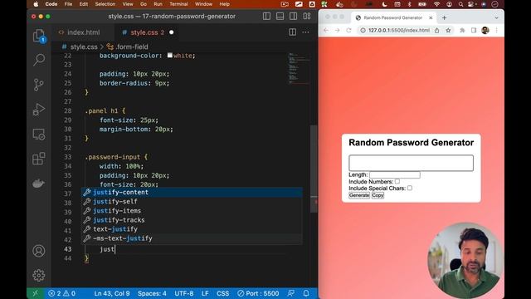Open macOS Spotlight search icon
The height and width of the screenshot is (299, 531).
tap(460, 4)
